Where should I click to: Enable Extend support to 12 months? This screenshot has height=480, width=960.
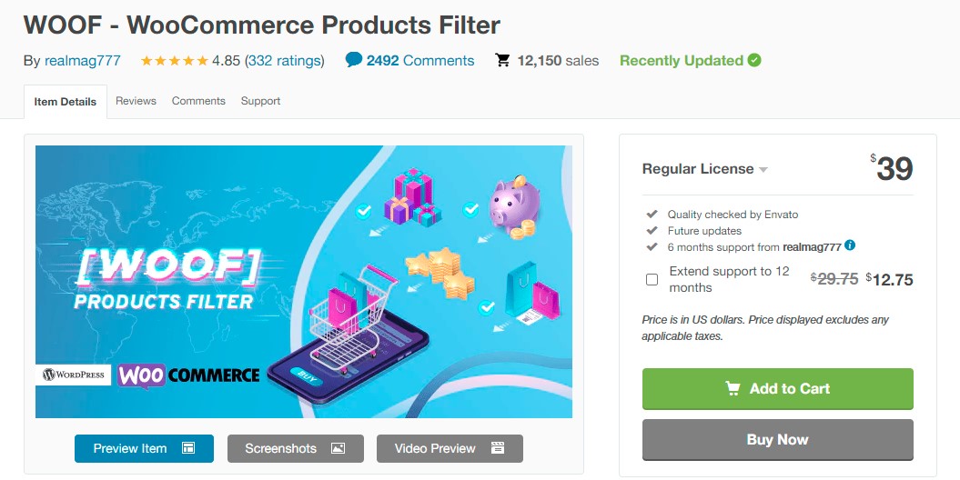pyautogui.click(x=652, y=279)
